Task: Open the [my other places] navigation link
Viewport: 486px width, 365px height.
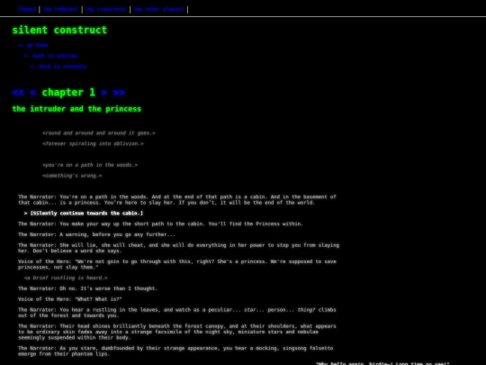Action: click(x=159, y=9)
